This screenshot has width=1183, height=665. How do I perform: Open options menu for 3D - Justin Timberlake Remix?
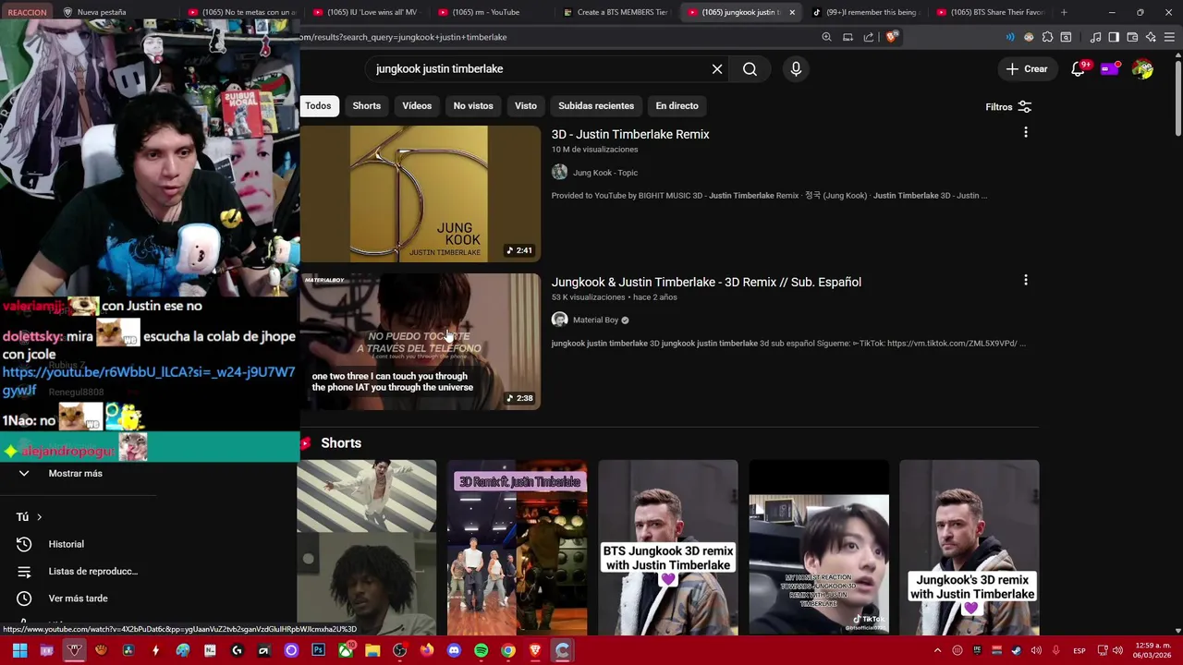click(1025, 133)
